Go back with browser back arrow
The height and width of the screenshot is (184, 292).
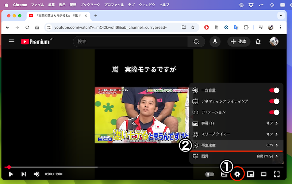[x=7, y=27]
